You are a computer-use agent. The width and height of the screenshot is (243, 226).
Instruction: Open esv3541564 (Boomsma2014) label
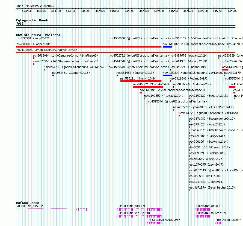pos(209,142)
